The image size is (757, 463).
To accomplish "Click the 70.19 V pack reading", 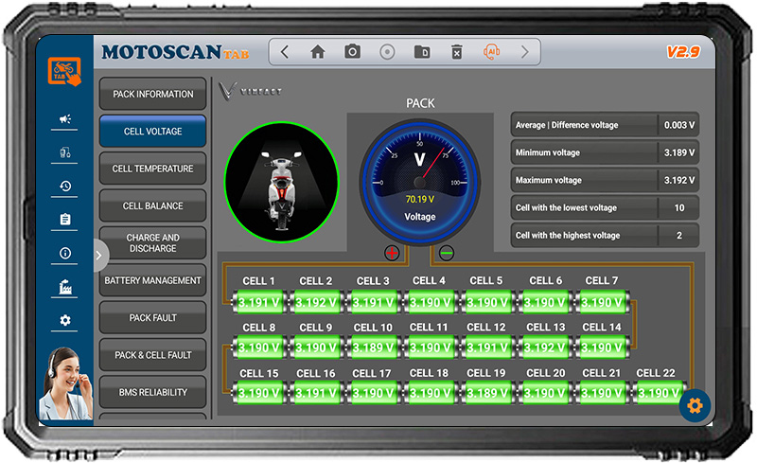I will pyautogui.click(x=419, y=199).
